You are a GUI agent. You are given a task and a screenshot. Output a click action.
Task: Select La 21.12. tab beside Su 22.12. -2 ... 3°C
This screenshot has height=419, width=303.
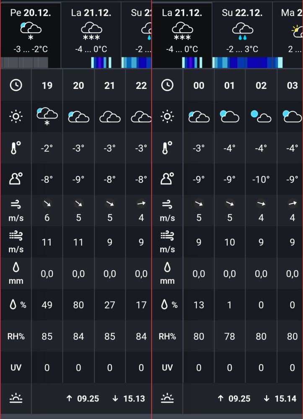pyautogui.click(x=182, y=35)
